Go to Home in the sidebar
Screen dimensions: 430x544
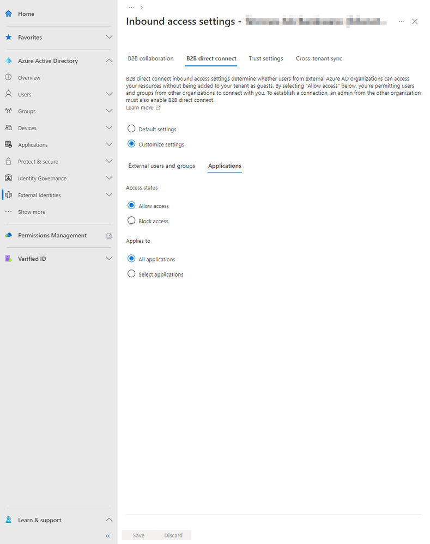point(26,14)
